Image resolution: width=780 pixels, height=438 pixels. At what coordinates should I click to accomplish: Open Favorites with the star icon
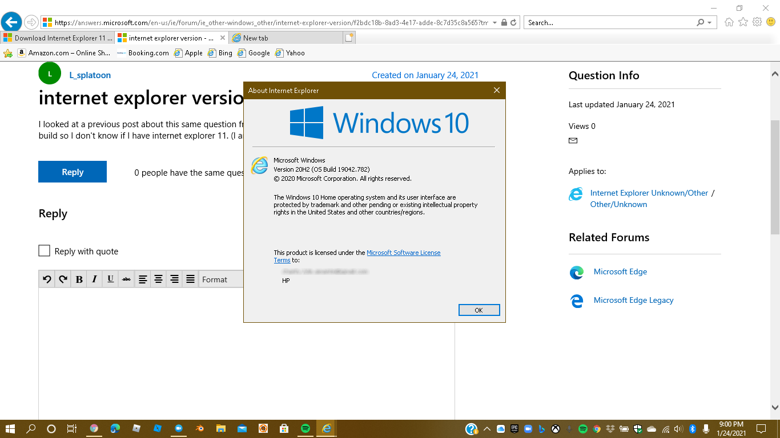coord(743,22)
